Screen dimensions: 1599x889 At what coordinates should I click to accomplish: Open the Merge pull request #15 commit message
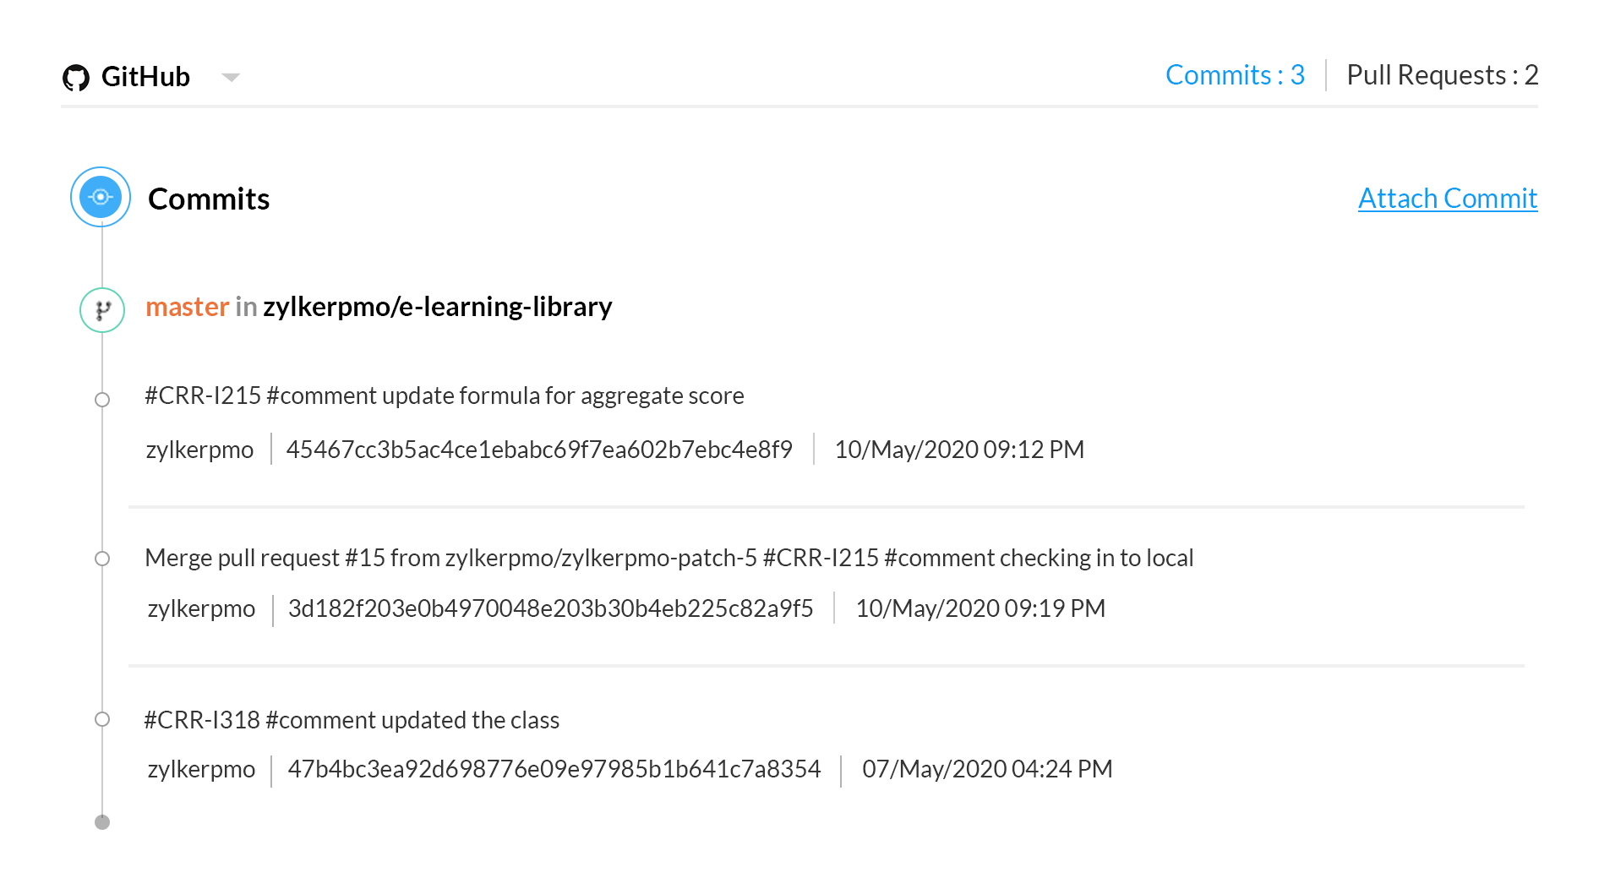click(x=669, y=558)
